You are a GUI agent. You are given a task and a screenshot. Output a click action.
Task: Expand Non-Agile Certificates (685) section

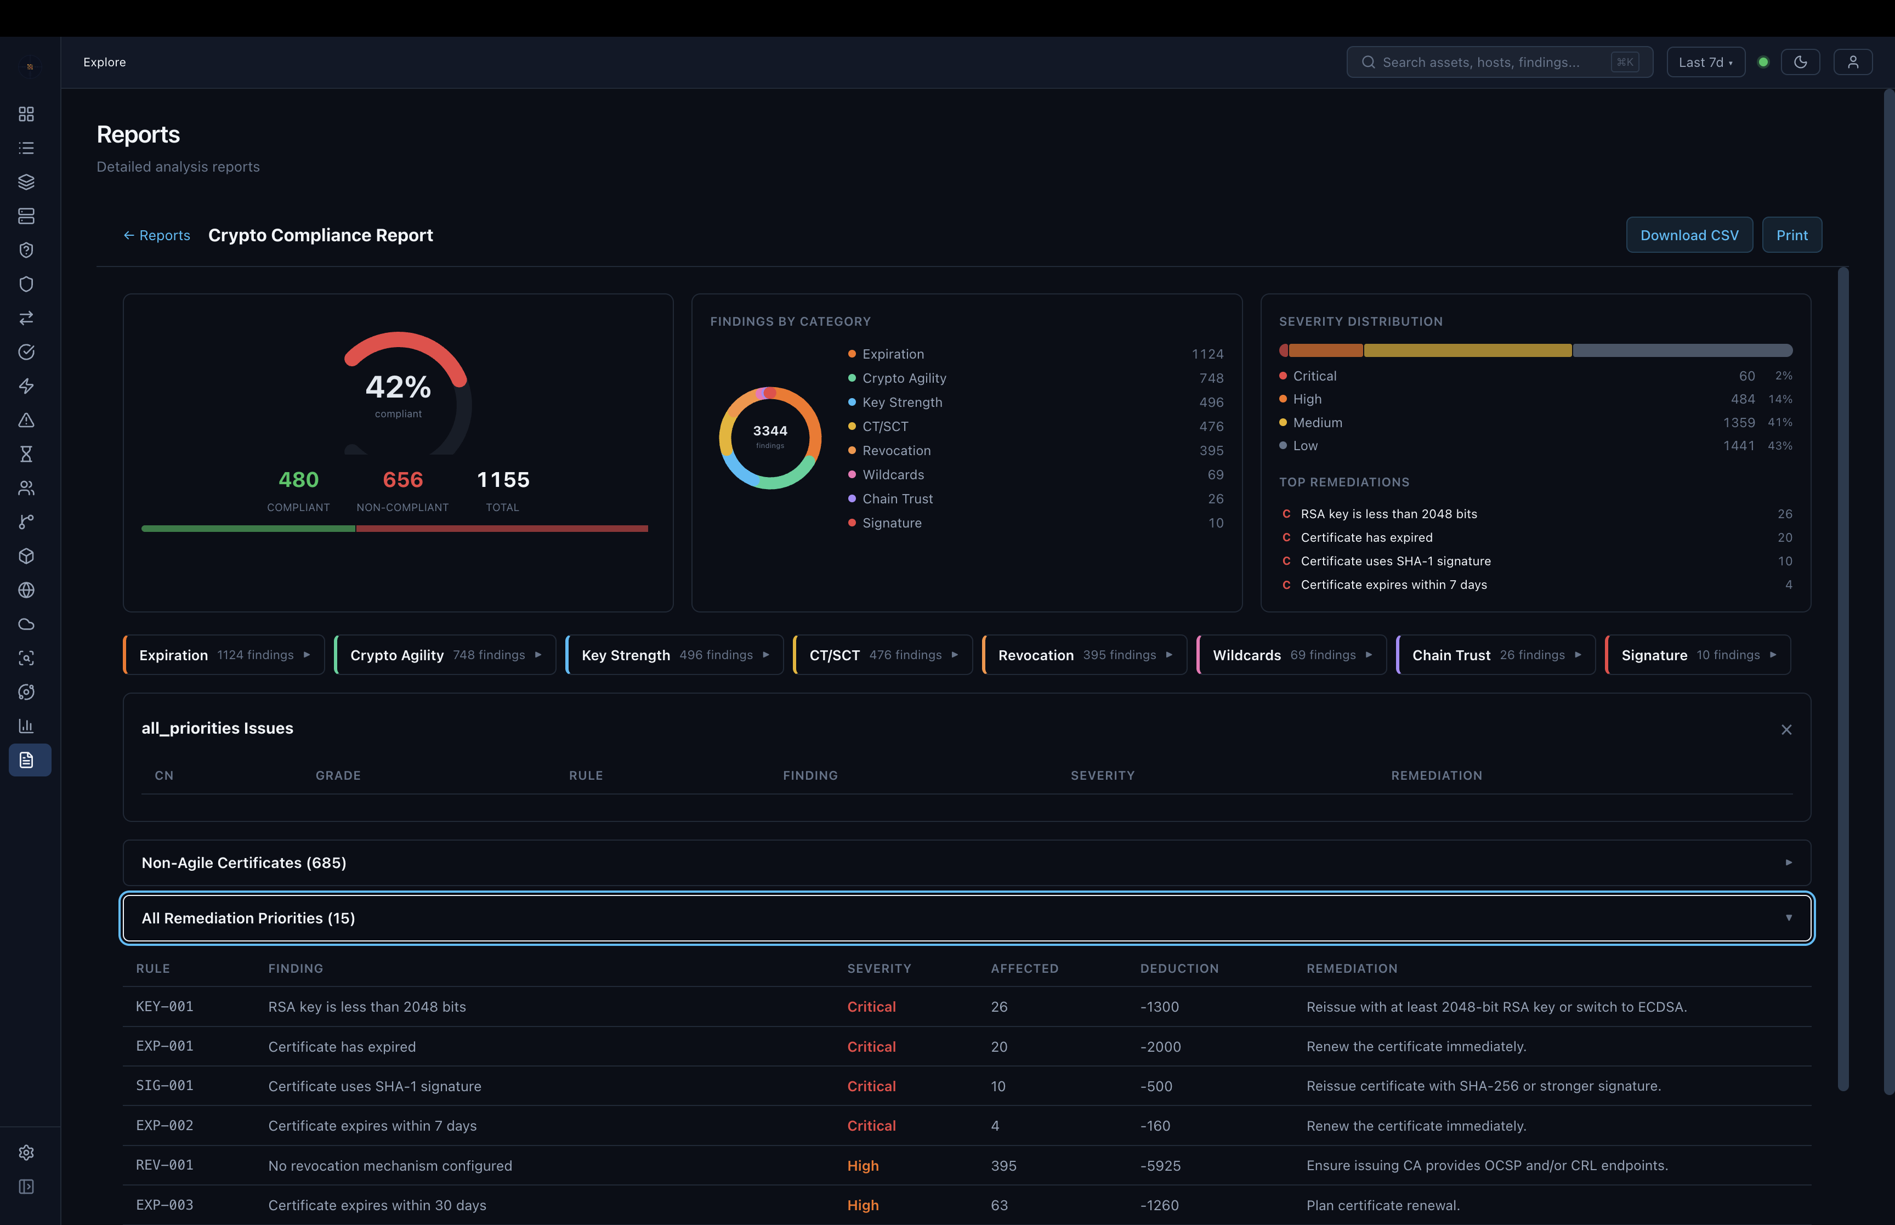tap(966, 863)
